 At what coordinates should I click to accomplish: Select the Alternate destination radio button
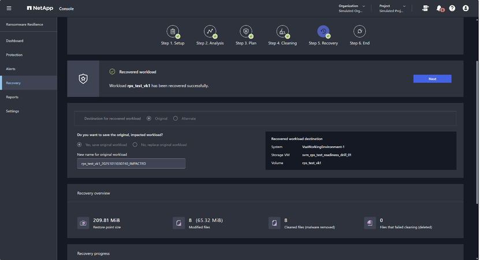[176, 118]
